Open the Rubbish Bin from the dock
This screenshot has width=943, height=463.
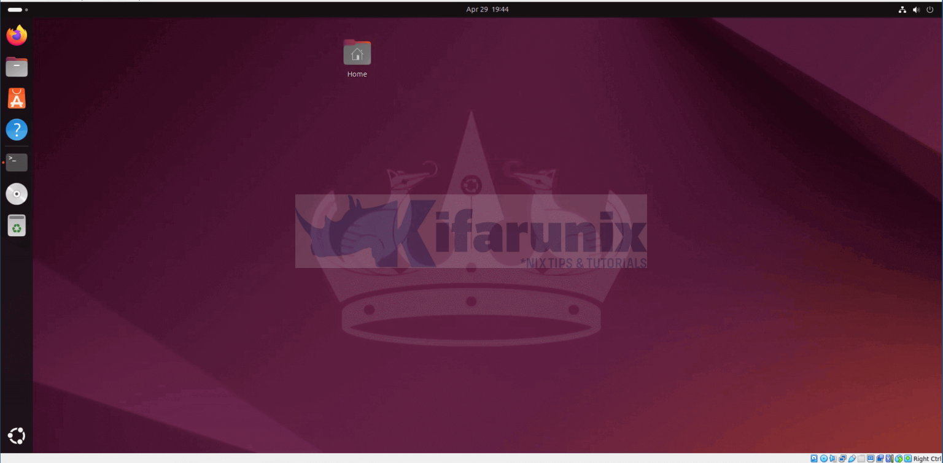[17, 225]
